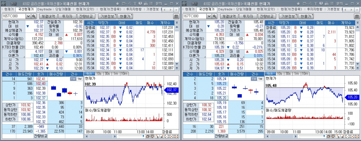Screen dimensions: 361x141
Task: Click search magnifier next to 167TC000
Action: click(214, 16)
